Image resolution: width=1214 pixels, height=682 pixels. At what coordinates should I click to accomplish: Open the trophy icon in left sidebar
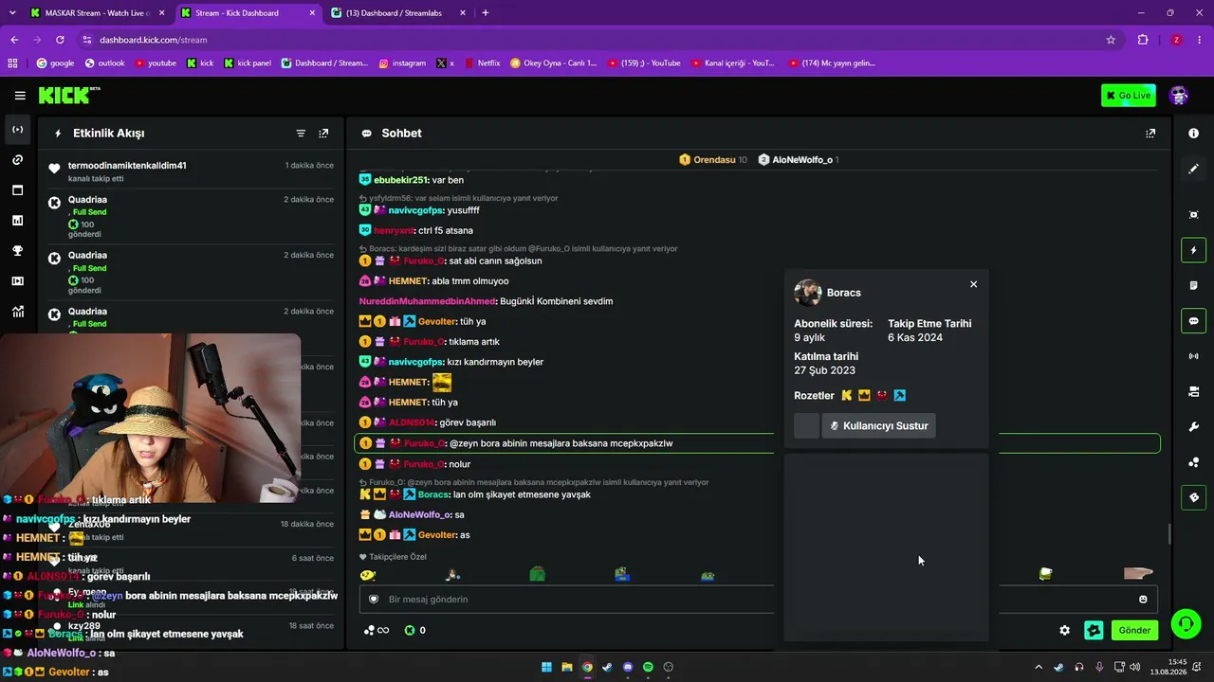pyautogui.click(x=18, y=251)
